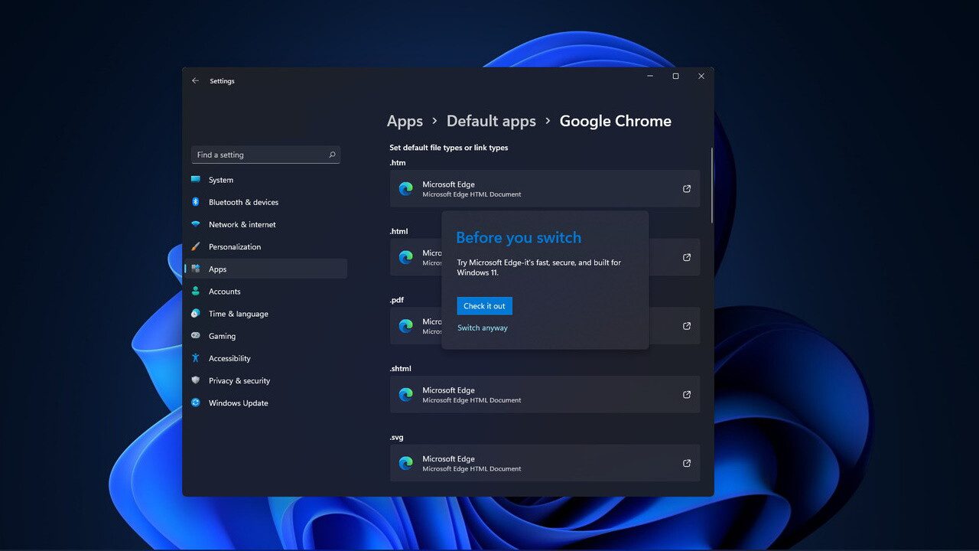Click the Apps grid icon in sidebar
Screen dimensions: 979x551
pos(195,269)
